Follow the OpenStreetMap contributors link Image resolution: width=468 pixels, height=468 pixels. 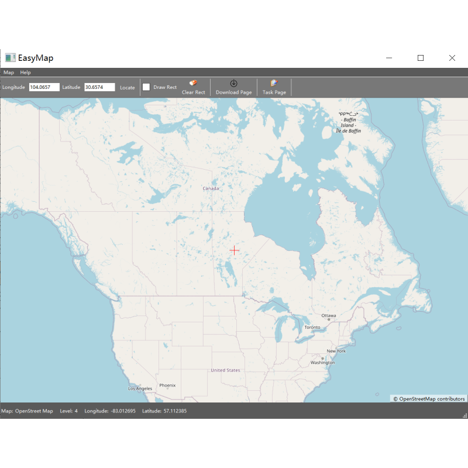coord(429,399)
